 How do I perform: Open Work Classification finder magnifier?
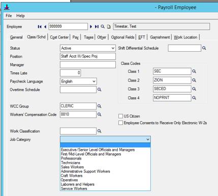click(x=99, y=131)
